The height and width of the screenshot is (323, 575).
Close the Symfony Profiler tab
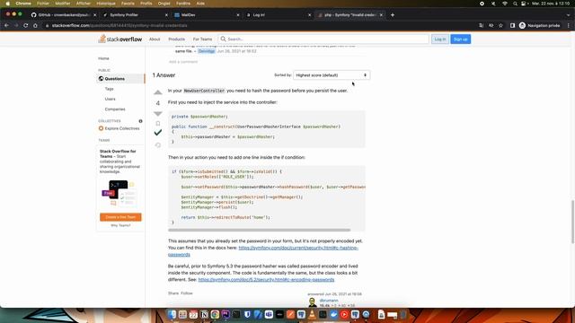166,15
